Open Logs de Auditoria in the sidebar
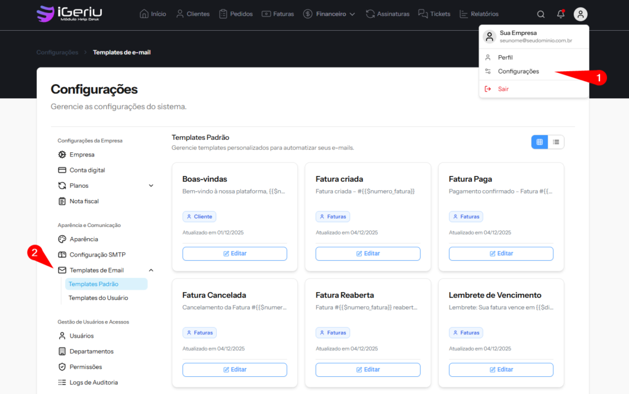This screenshot has width=629, height=394. tap(93, 382)
